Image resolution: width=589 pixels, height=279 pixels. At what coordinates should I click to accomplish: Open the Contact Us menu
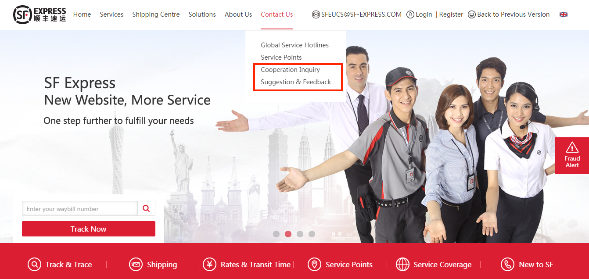(x=277, y=14)
